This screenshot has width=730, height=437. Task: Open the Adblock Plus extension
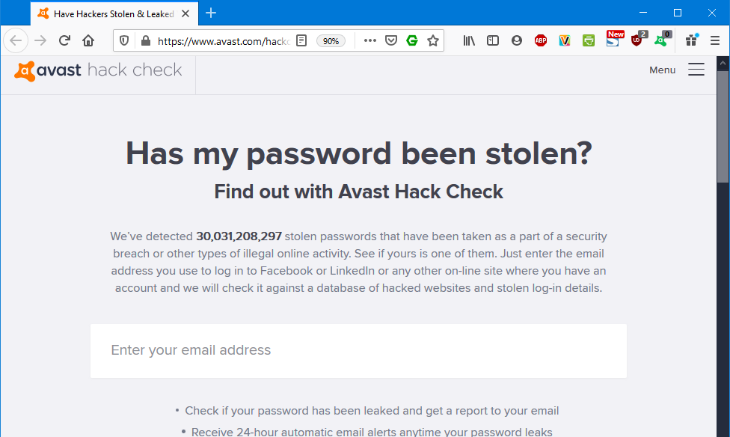point(541,41)
